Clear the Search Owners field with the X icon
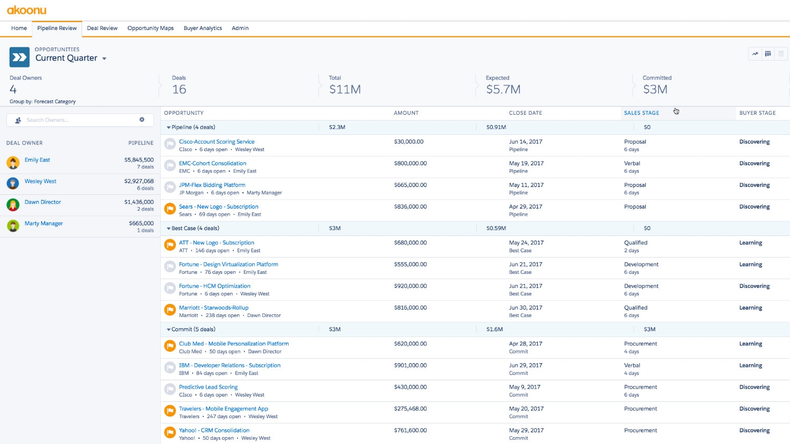The image size is (790, 444). [142, 120]
